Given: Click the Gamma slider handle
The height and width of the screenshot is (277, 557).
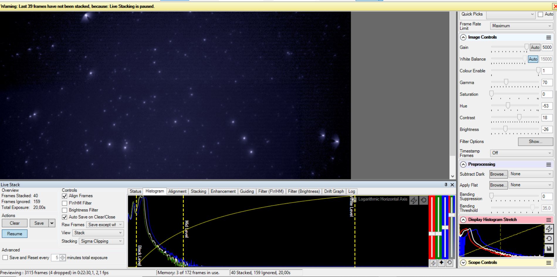Looking at the screenshot, I should point(506,82).
